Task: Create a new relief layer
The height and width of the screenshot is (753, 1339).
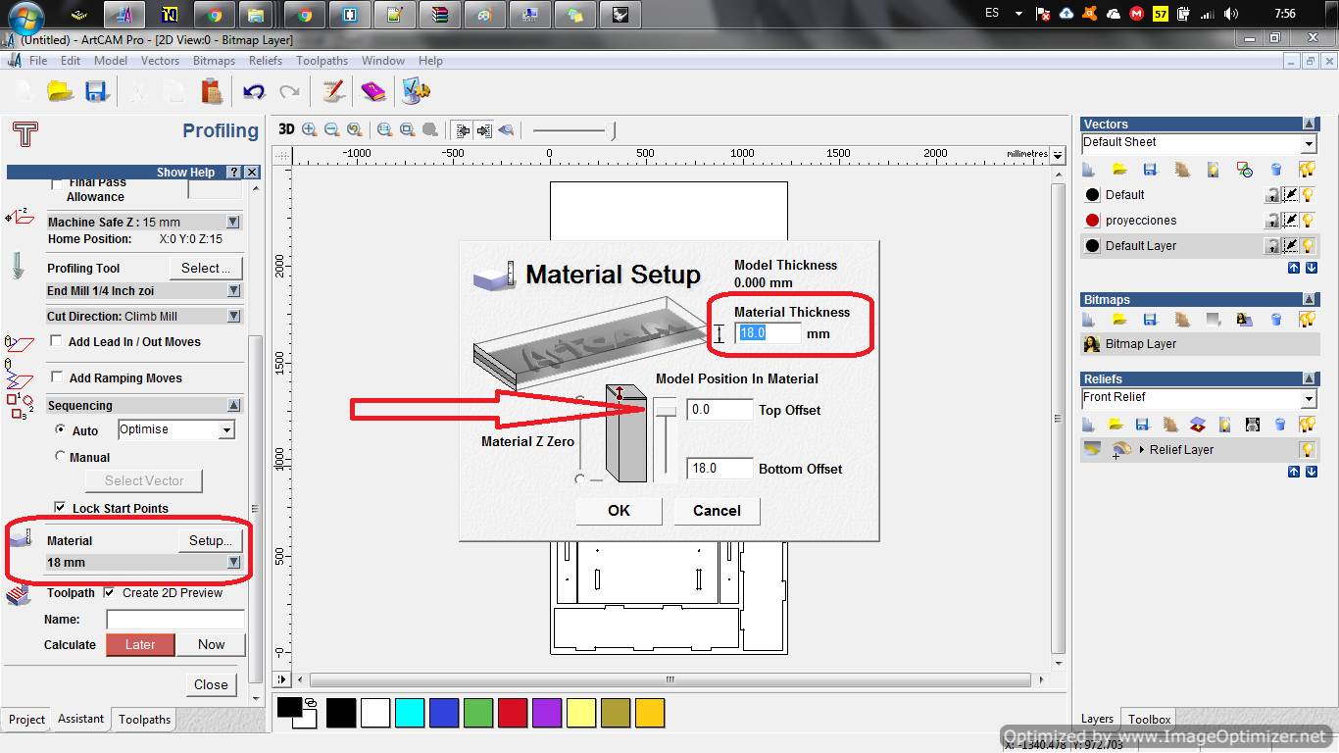Action: 1089,425
